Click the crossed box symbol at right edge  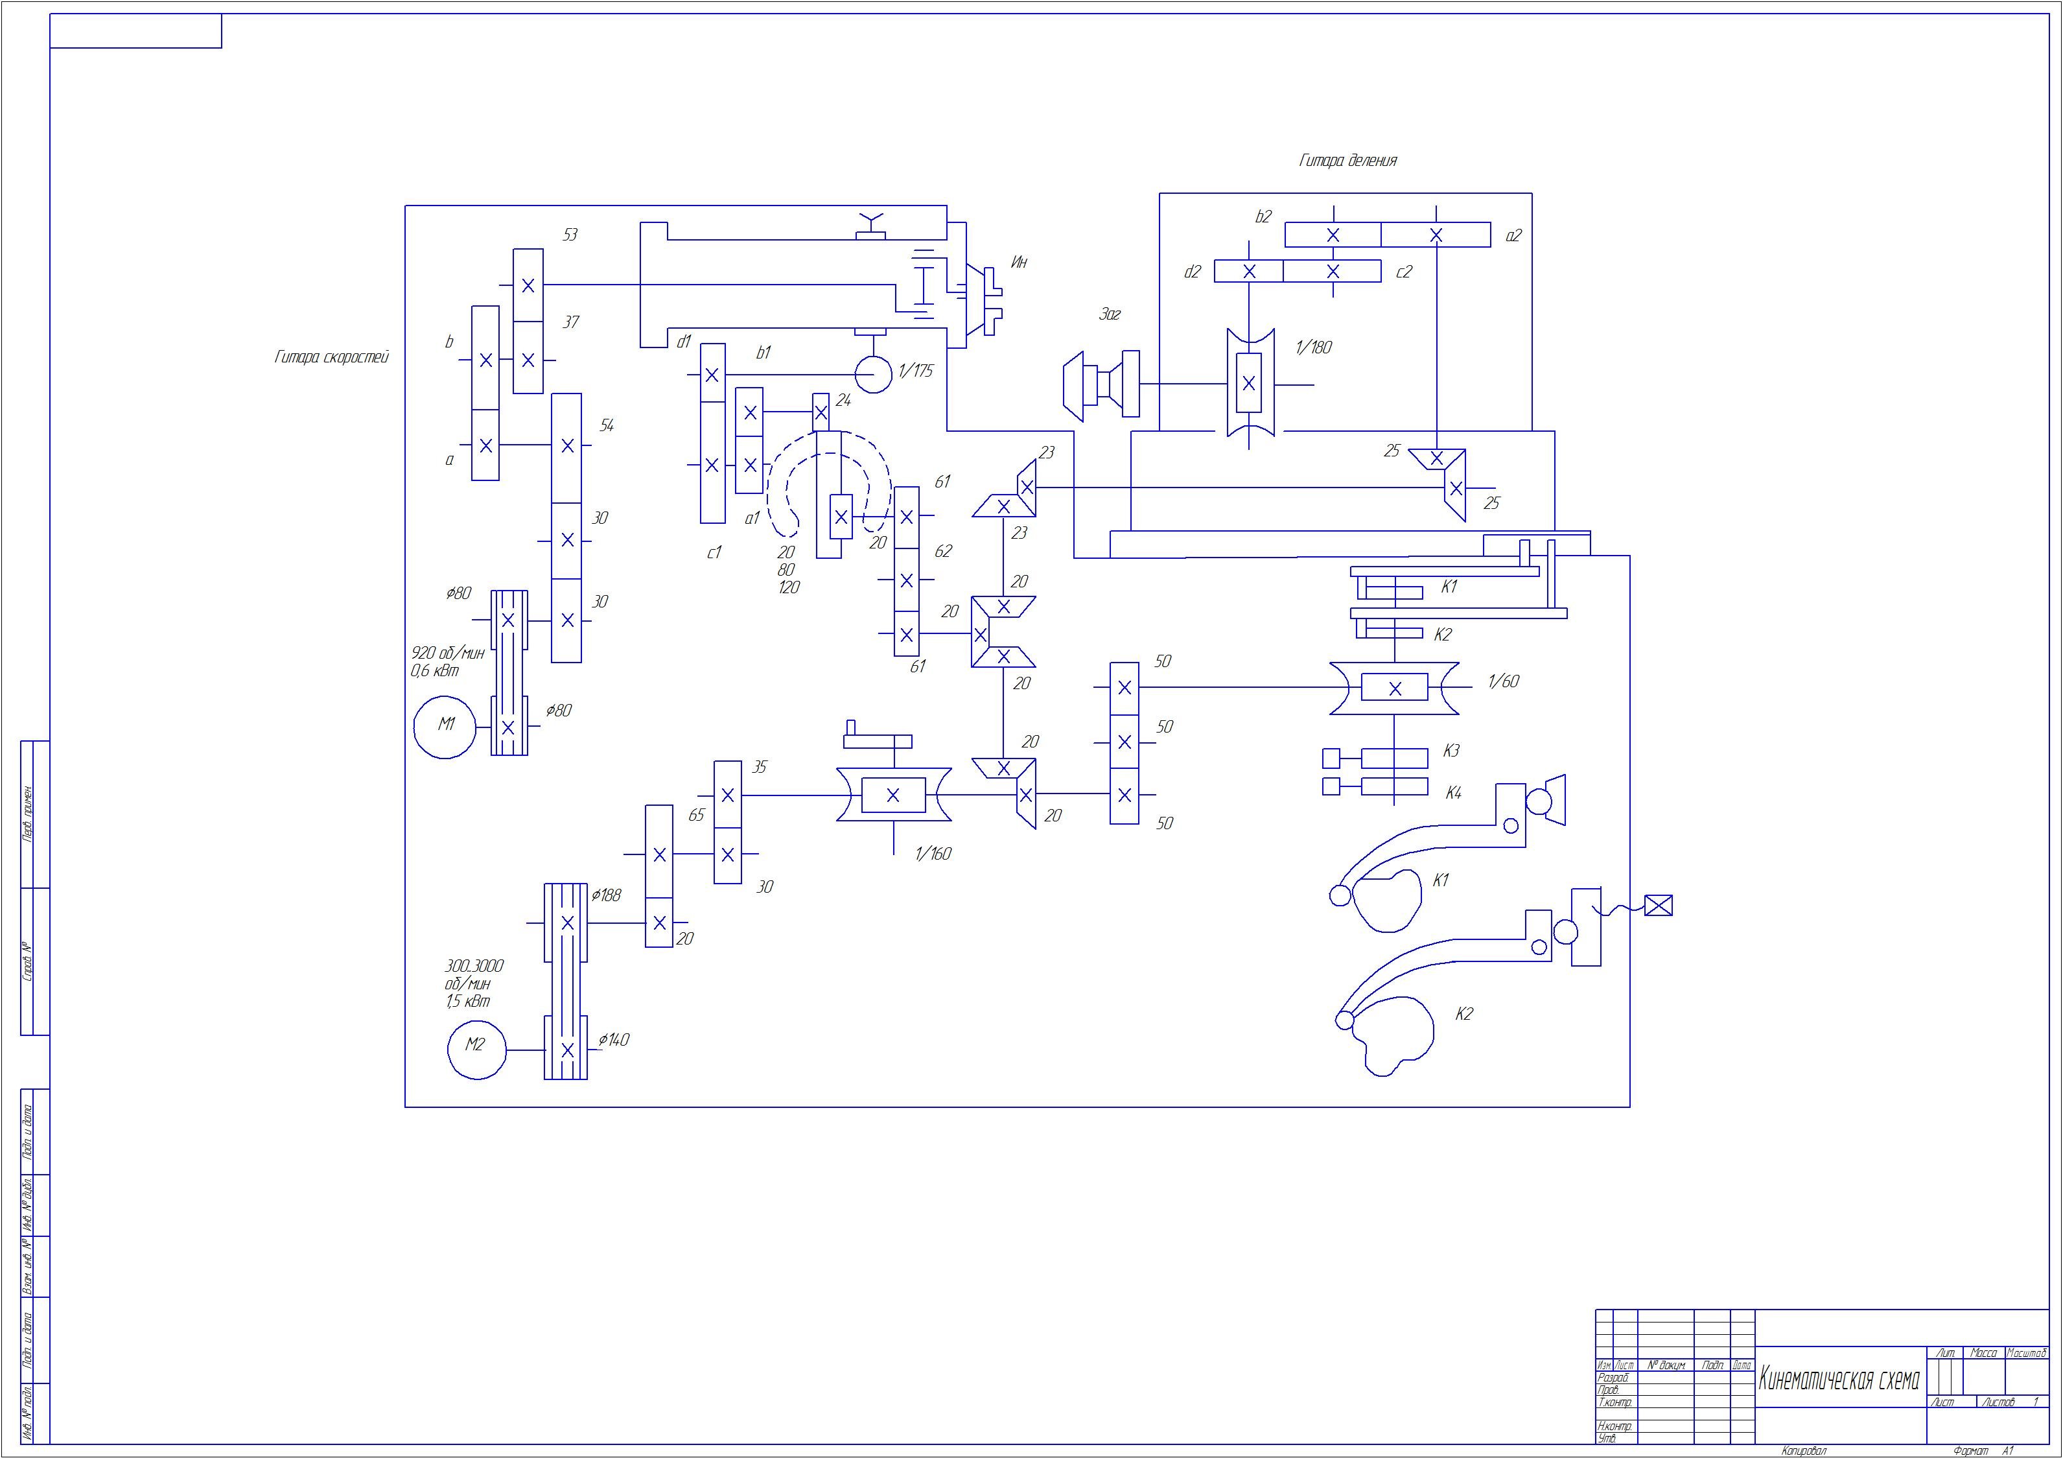[1658, 905]
